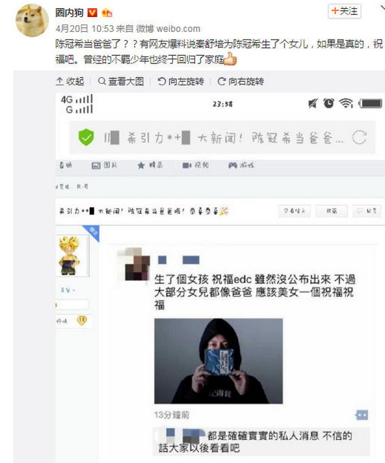This screenshot has height=463, width=385.
Task: Click the comment bubble icon under photo
Action: click(x=362, y=415)
